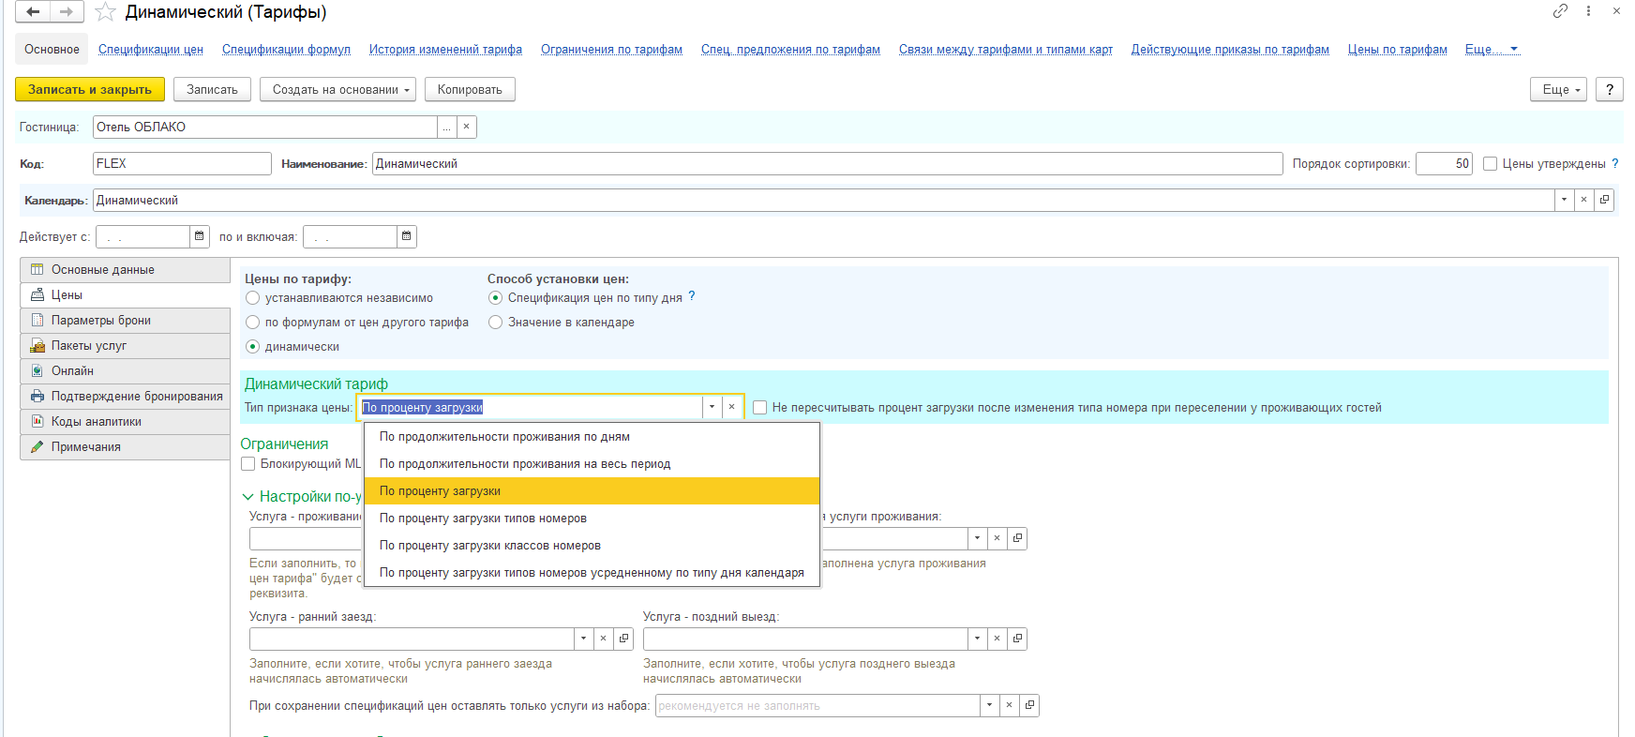Choose 'Значение в календаре' radio button
1635x737 pixels.
click(496, 323)
